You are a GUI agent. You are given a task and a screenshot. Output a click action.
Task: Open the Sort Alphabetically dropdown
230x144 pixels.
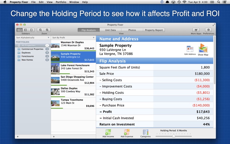[x=33, y=38]
